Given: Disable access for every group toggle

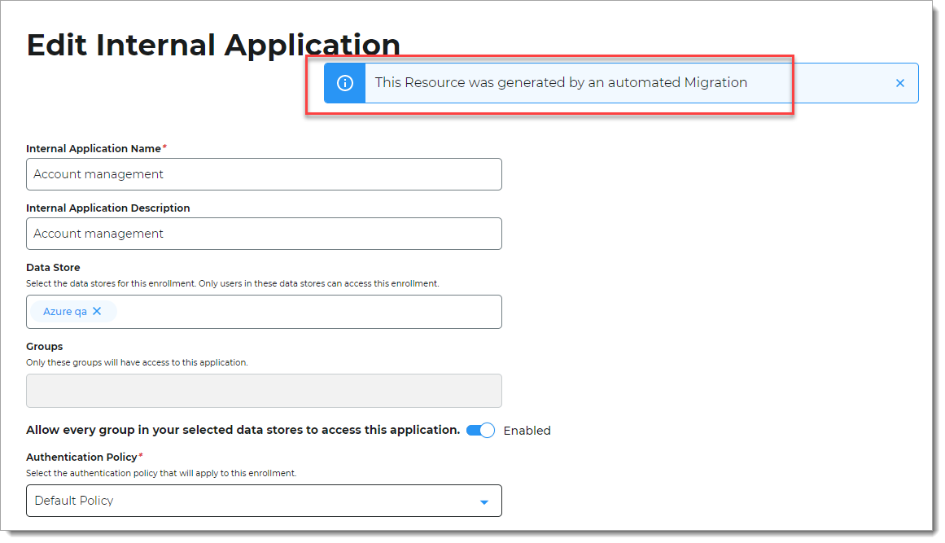Looking at the screenshot, I should (x=481, y=430).
